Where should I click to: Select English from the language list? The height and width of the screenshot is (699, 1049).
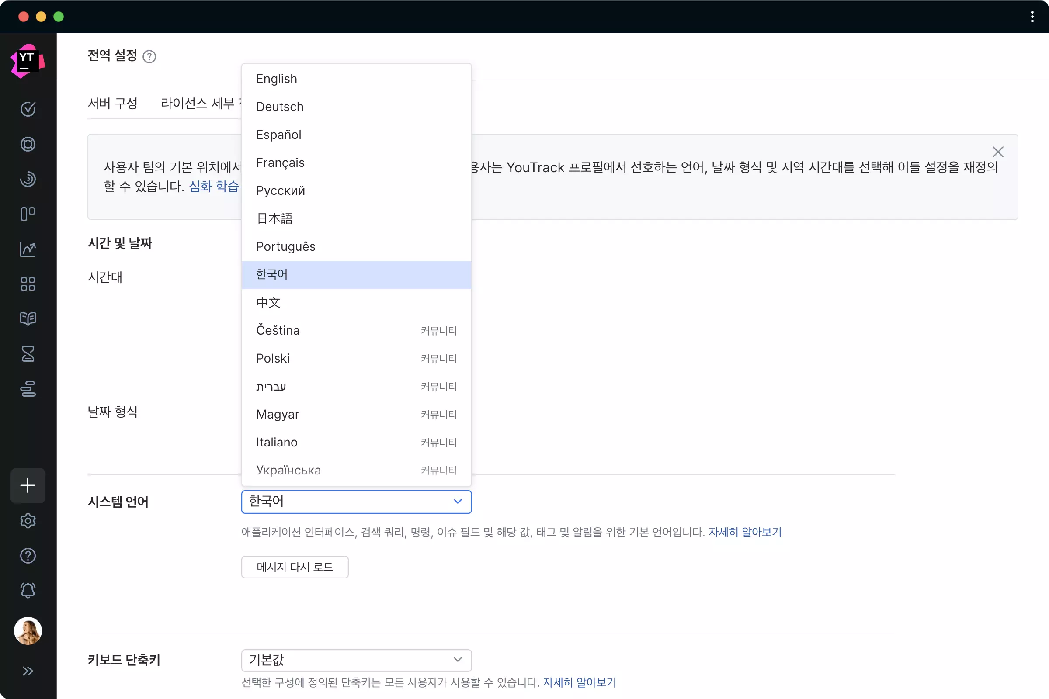(277, 79)
